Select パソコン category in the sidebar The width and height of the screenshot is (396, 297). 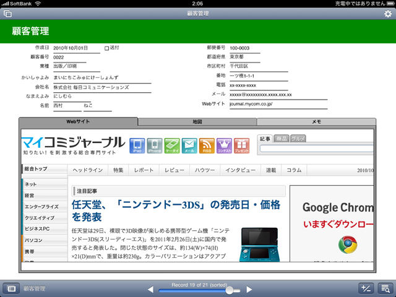tap(45, 240)
